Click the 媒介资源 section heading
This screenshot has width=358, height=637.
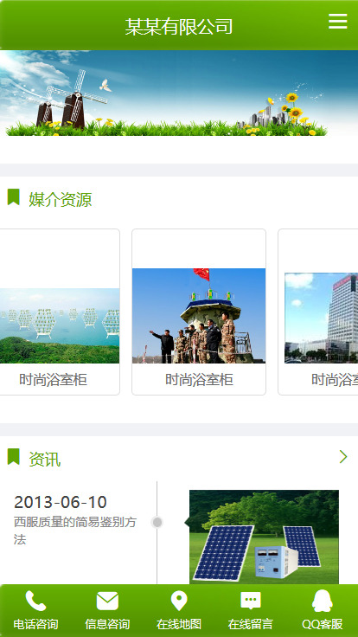tap(60, 199)
